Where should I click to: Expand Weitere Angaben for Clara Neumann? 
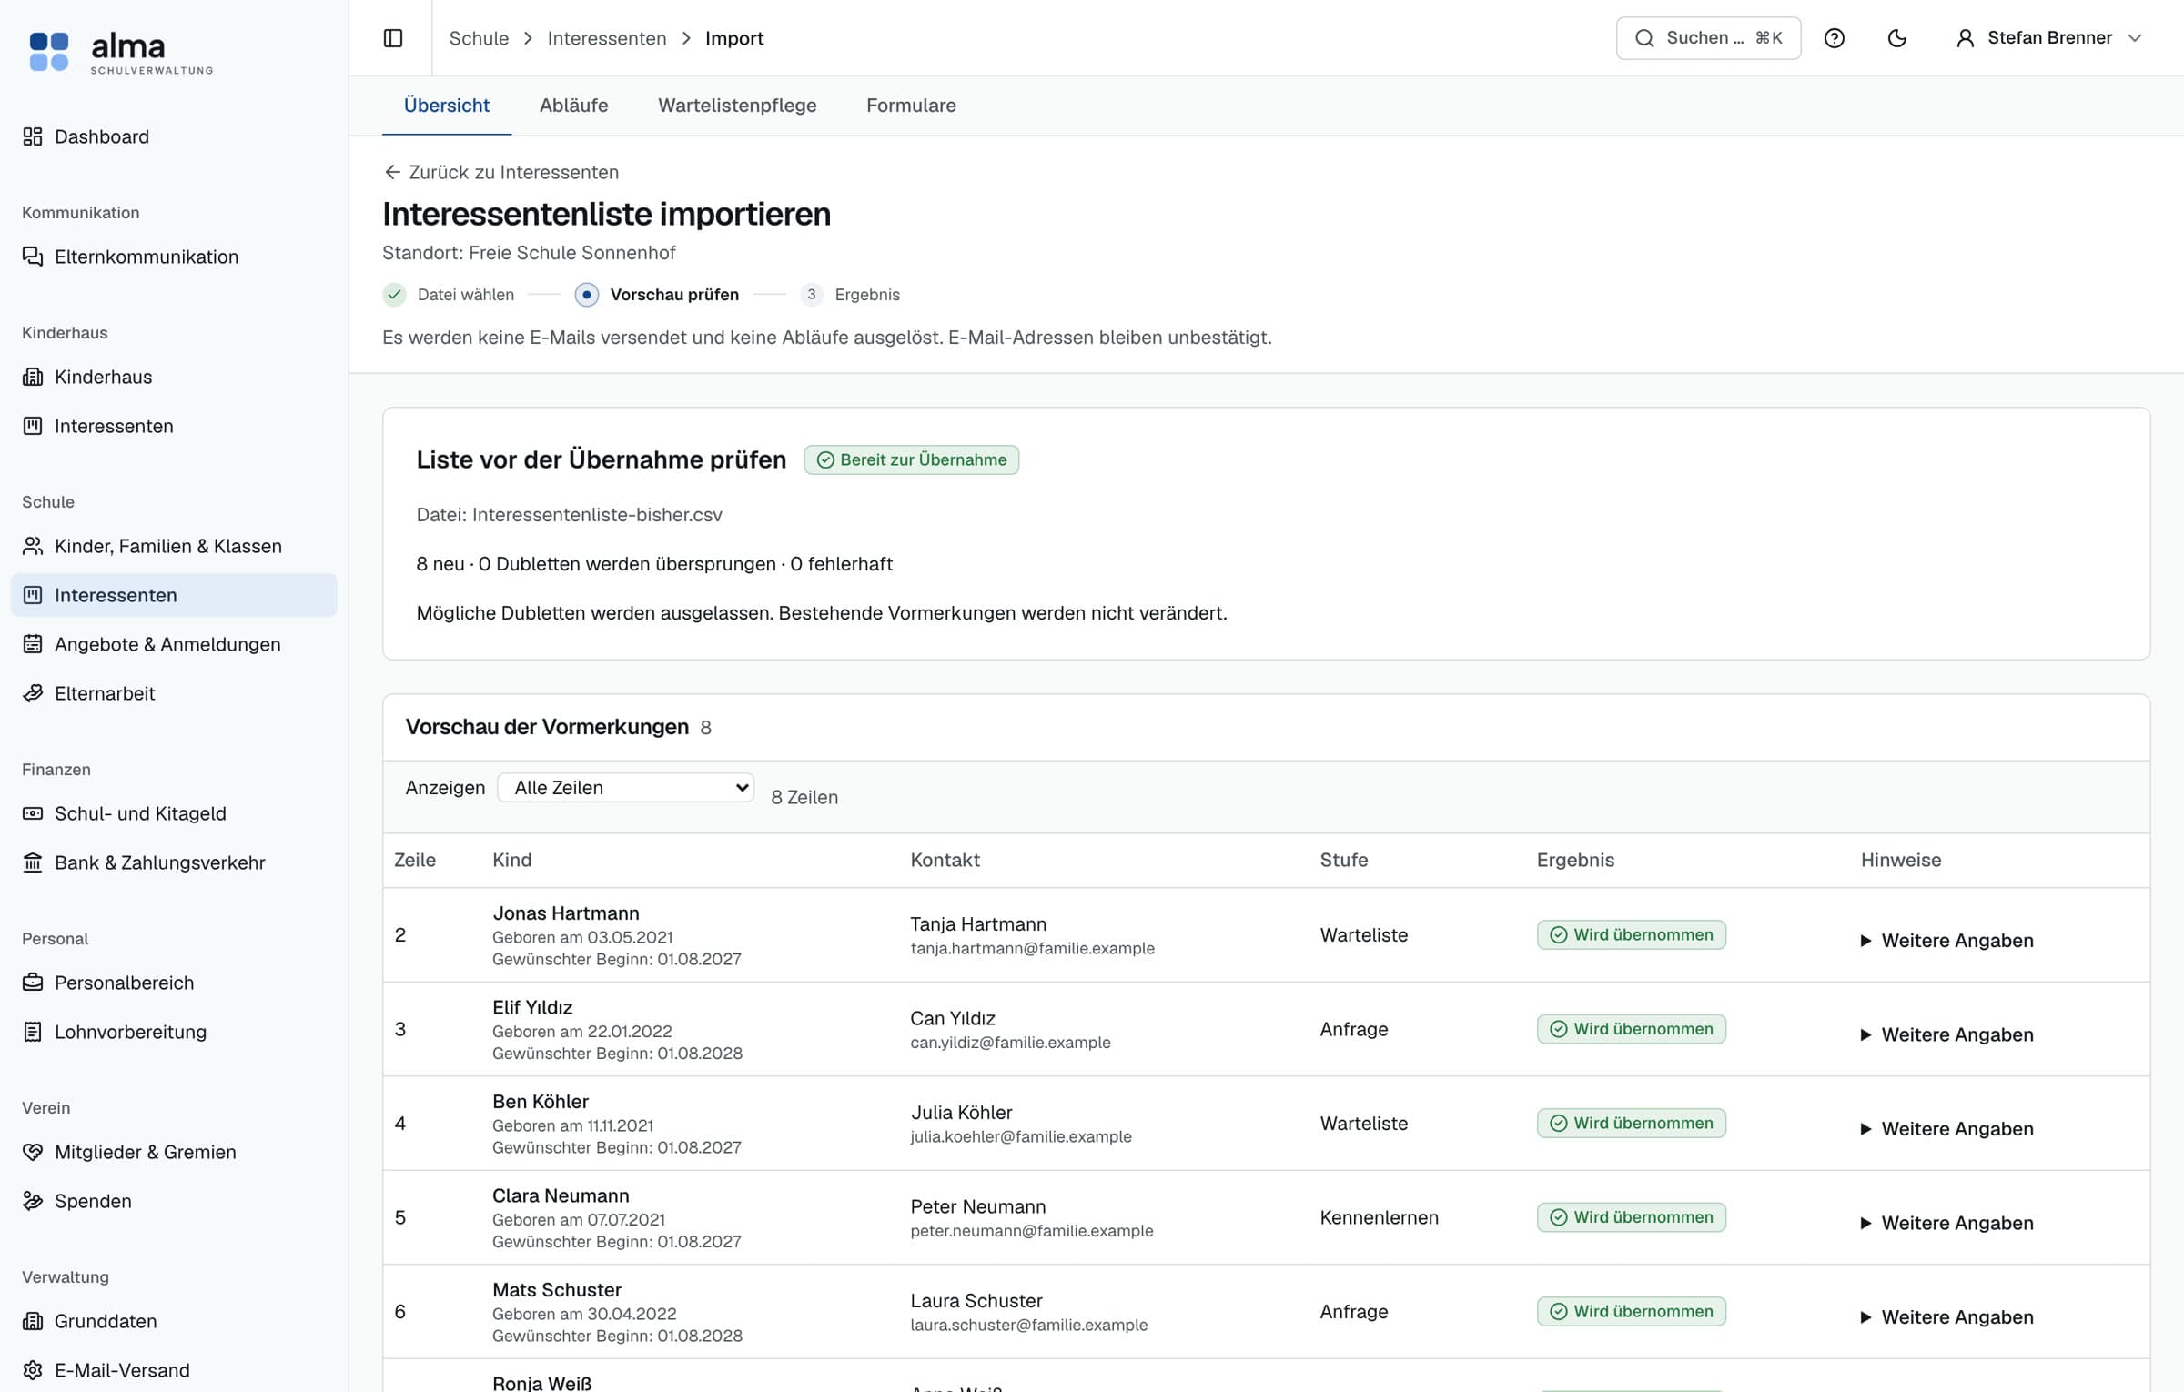pos(1947,1224)
